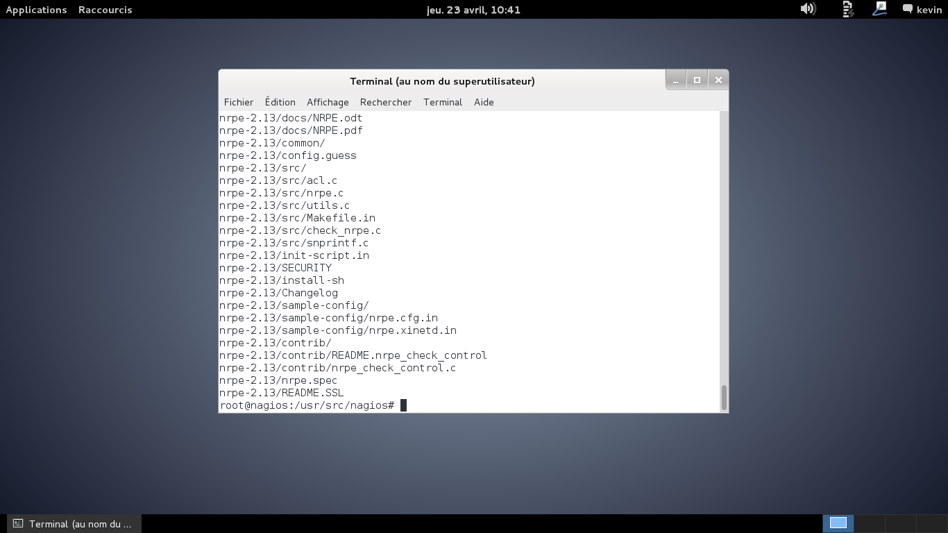The height and width of the screenshot is (533, 948).
Task: Switch to the fourth workspace in switcher
Action: tap(932, 523)
